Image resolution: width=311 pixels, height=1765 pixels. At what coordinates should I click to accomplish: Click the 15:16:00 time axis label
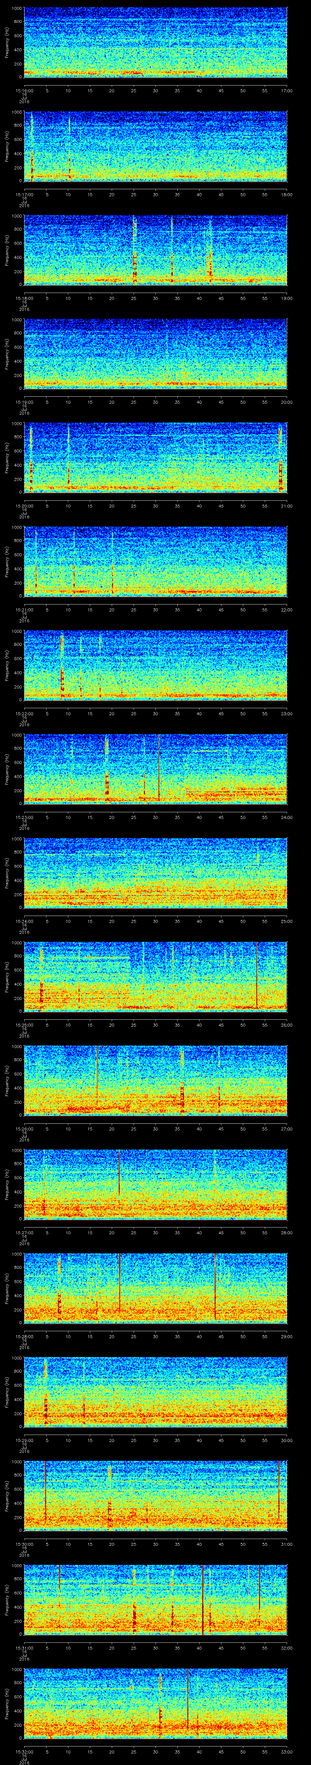(x=24, y=90)
